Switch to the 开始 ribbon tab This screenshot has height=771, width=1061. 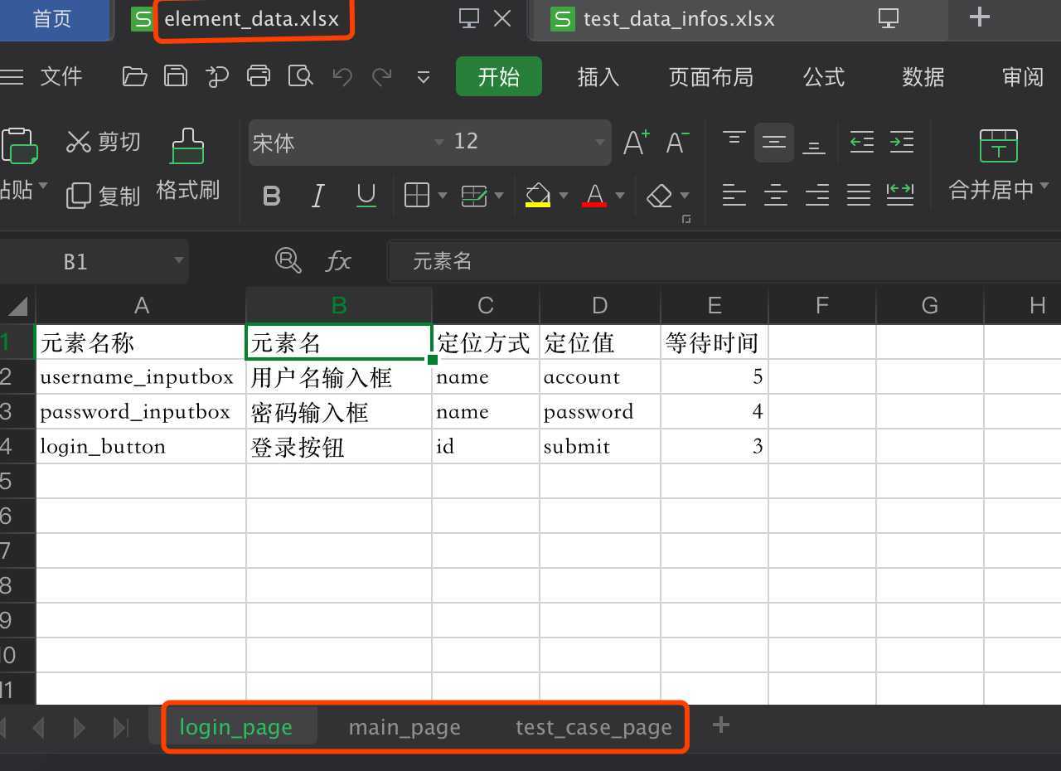click(499, 77)
